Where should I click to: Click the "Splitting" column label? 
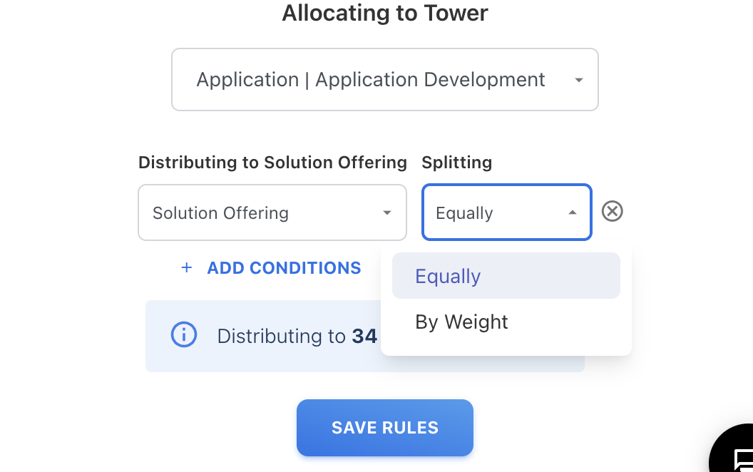[x=456, y=163]
